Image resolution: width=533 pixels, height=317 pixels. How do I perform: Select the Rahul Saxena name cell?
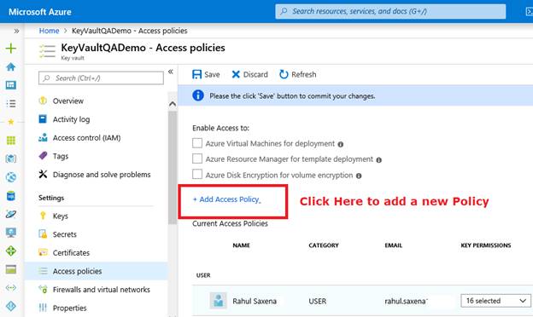point(255,301)
